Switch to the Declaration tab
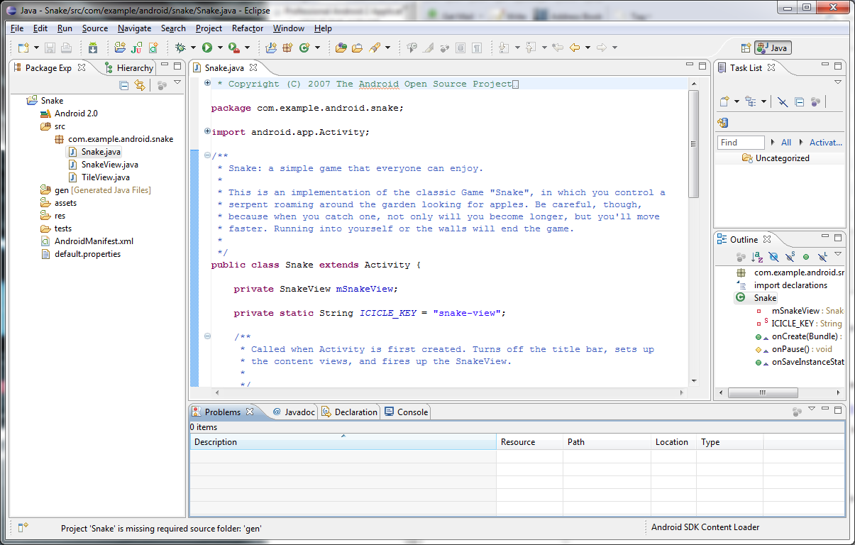Screen dimensions: 855x545 349,412
